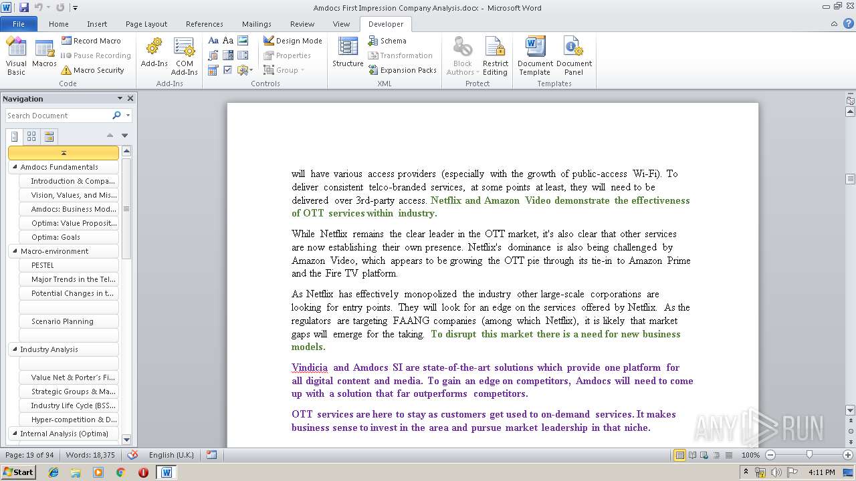856x481 pixels.
Task: Open Schema settings
Action: (x=387, y=41)
